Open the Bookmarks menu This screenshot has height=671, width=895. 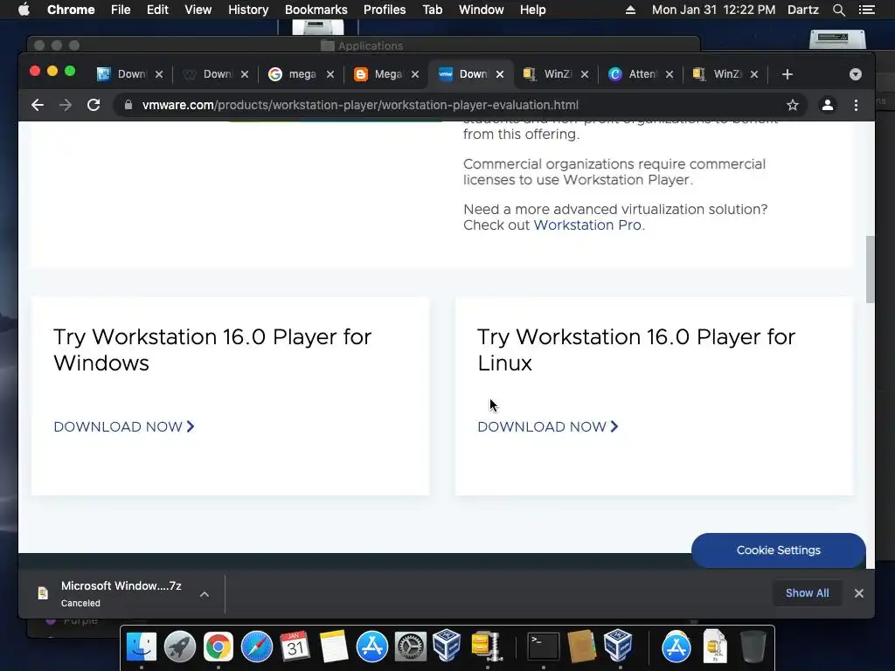click(316, 10)
